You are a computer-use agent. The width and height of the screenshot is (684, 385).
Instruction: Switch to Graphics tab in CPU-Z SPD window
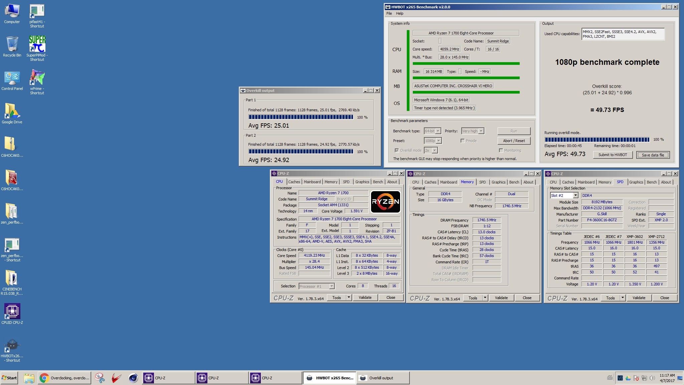[636, 182]
